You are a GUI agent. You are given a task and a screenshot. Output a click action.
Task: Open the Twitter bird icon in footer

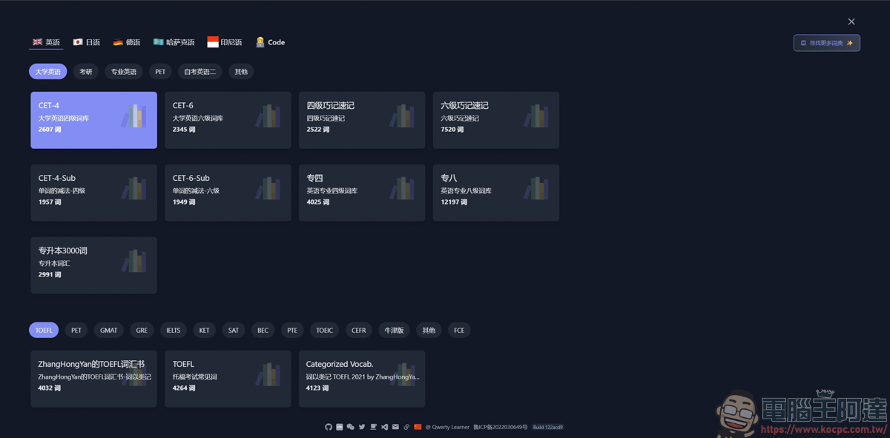[362, 427]
